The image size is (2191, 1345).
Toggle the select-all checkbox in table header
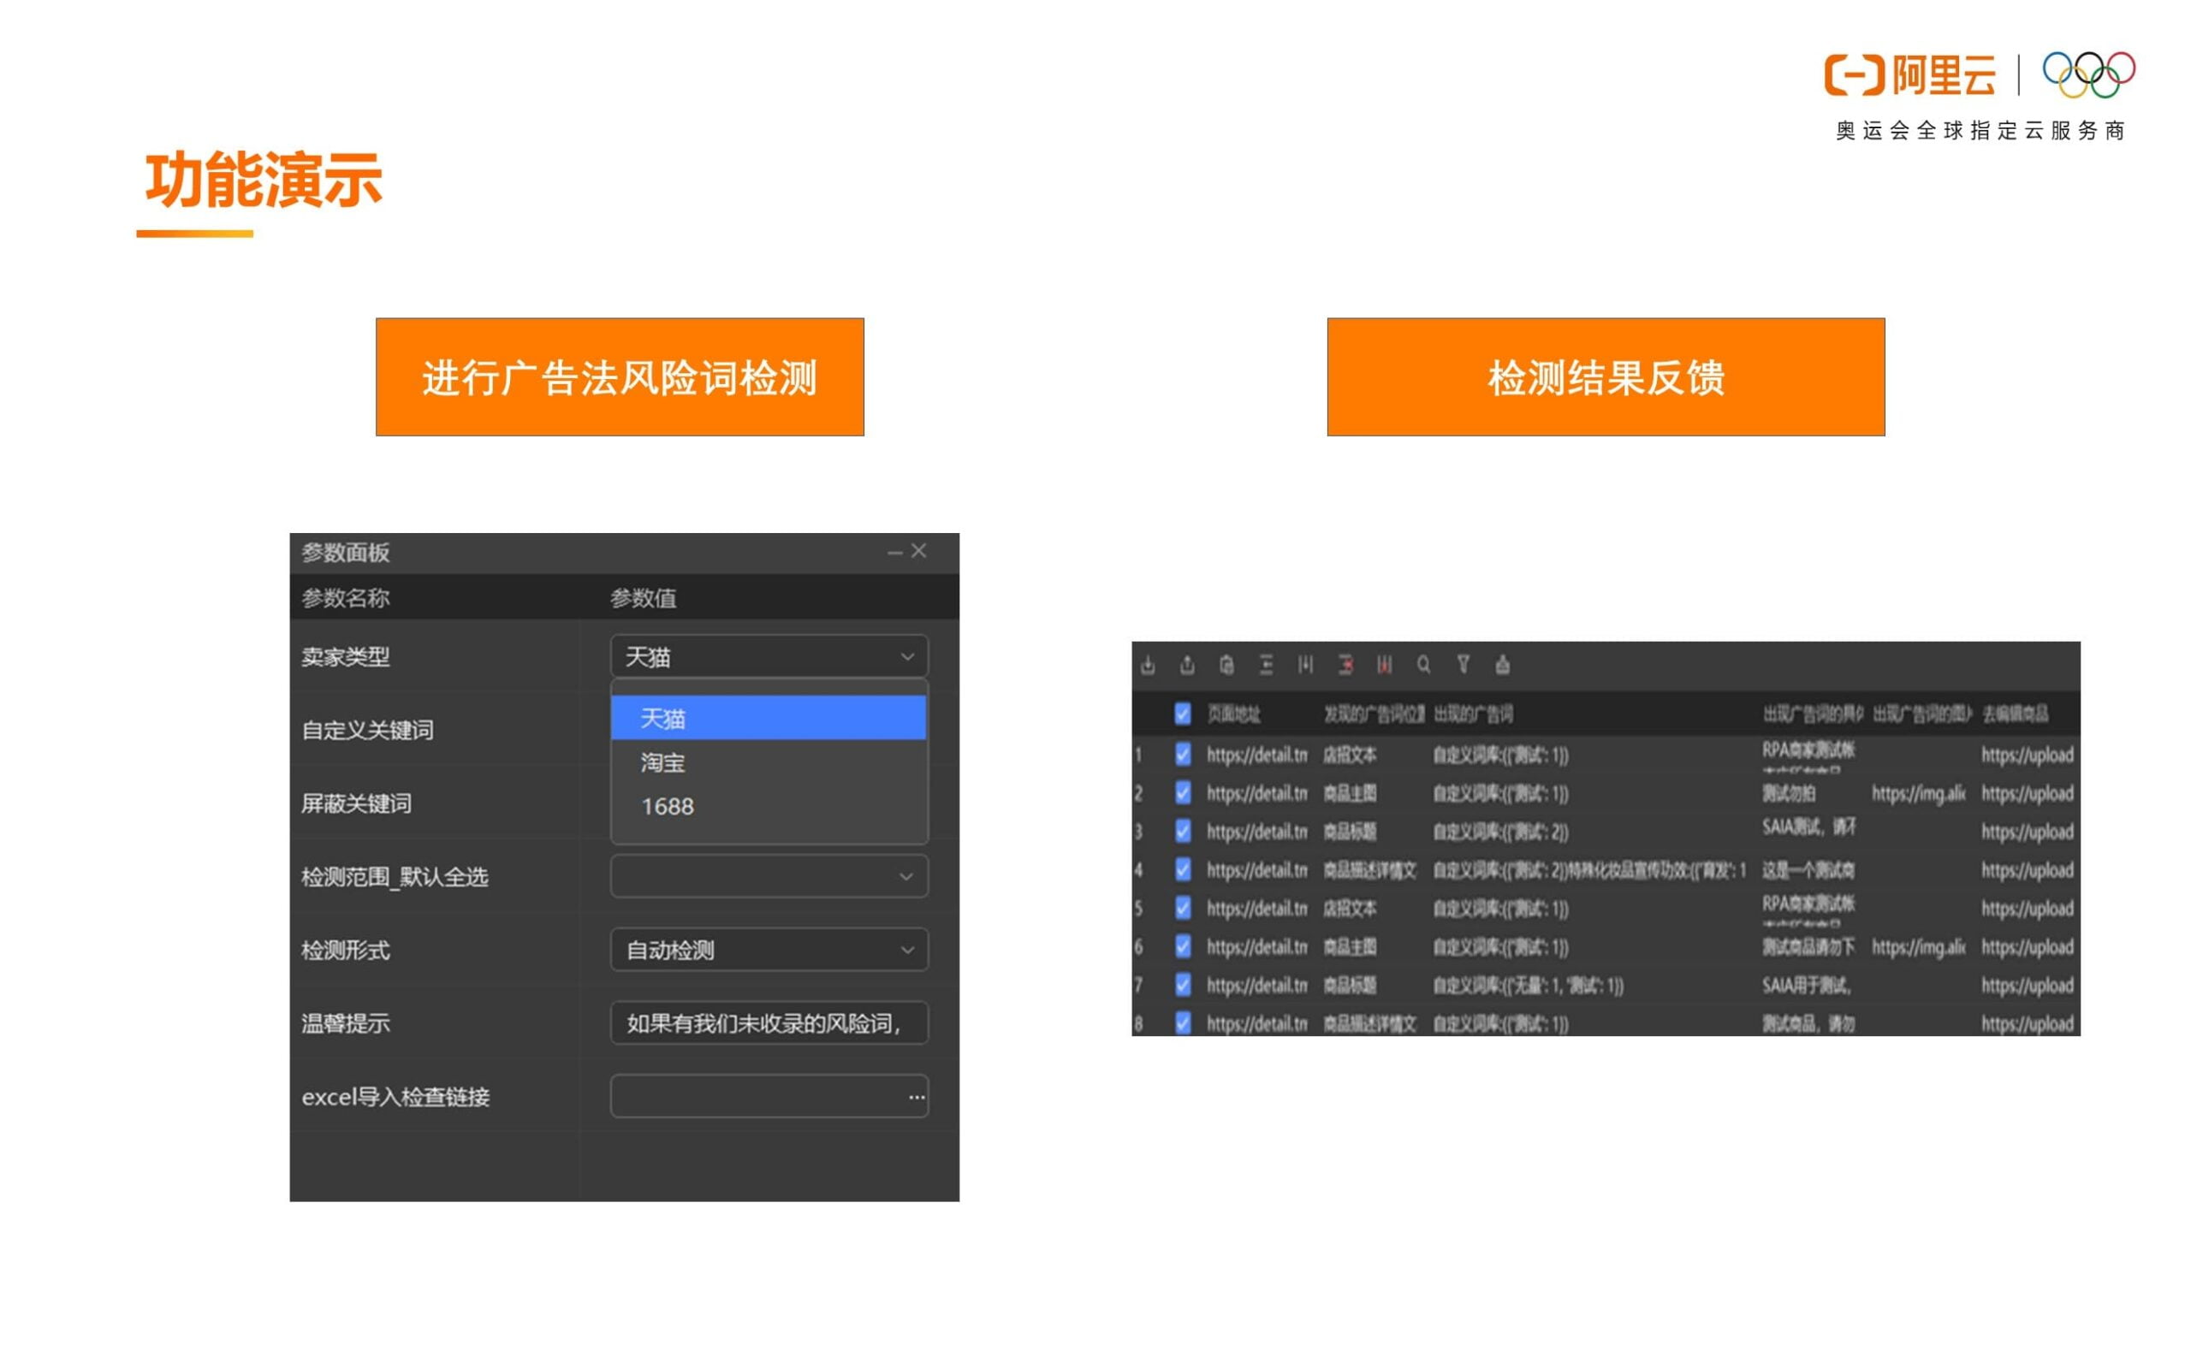[x=1182, y=714]
